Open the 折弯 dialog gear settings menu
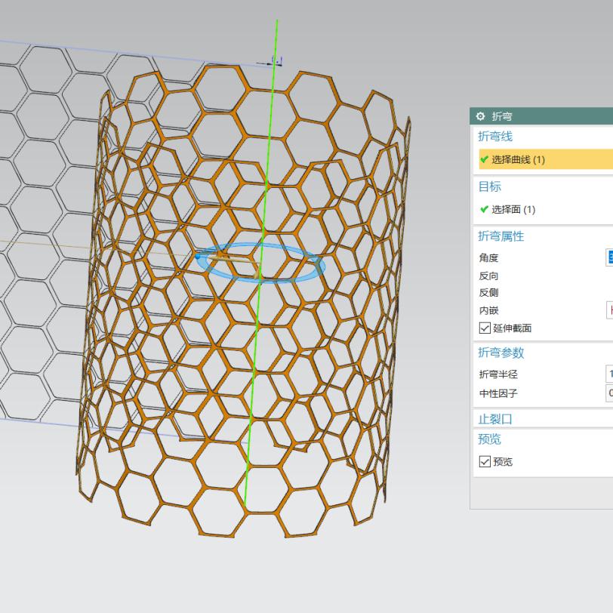 [x=480, y=116]
